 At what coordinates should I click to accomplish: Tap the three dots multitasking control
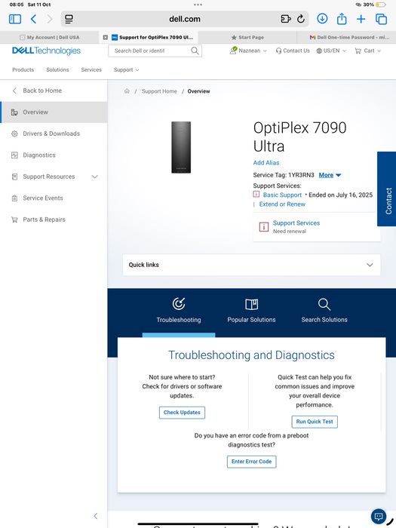[x=198, y=5]
